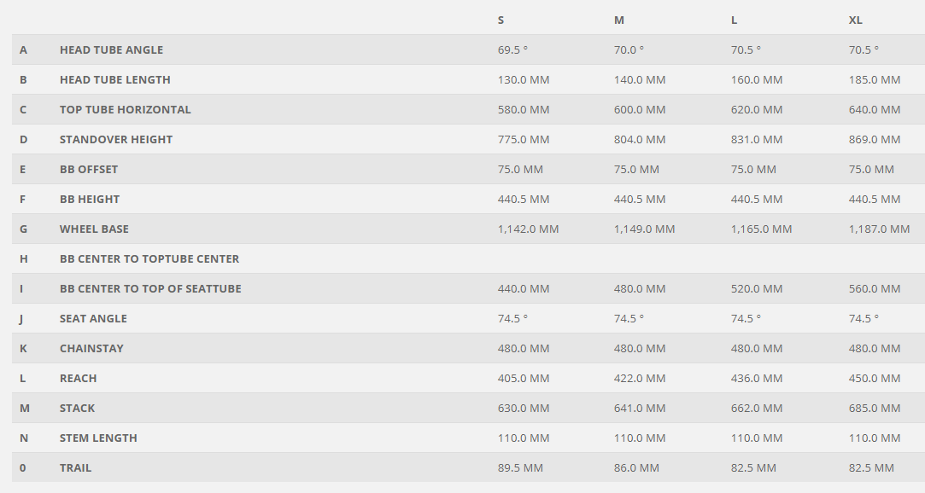The height and width of the screenshot is (493, 925).
Task: Select the STEM LENGTH row label
Action: 98,438
